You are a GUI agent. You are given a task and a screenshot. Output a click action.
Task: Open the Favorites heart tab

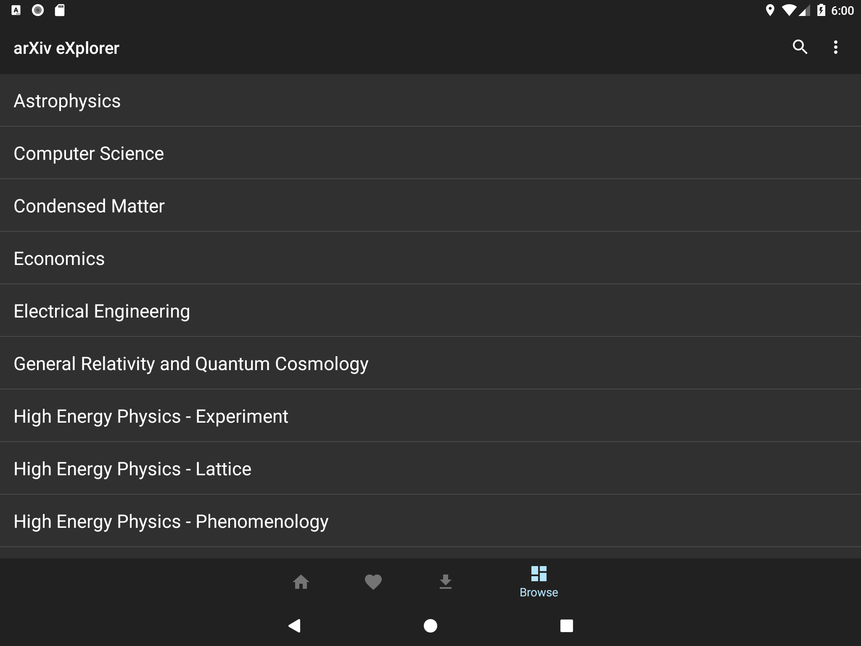pyautogui.click(x=373, y=582)
